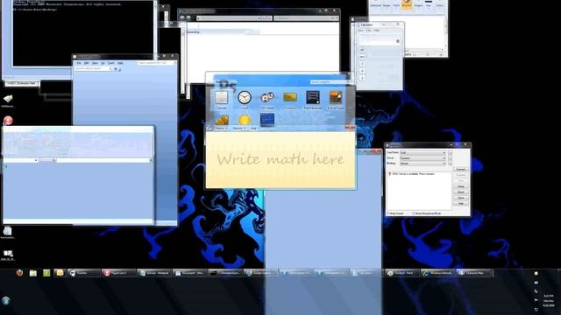The height and width of the screenshot is (315, 561).
Task: Open the Start orb
Action: (6, 301)
